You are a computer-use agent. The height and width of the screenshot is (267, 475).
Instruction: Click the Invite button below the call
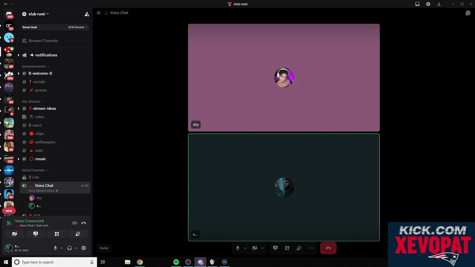tap(104, 248)
